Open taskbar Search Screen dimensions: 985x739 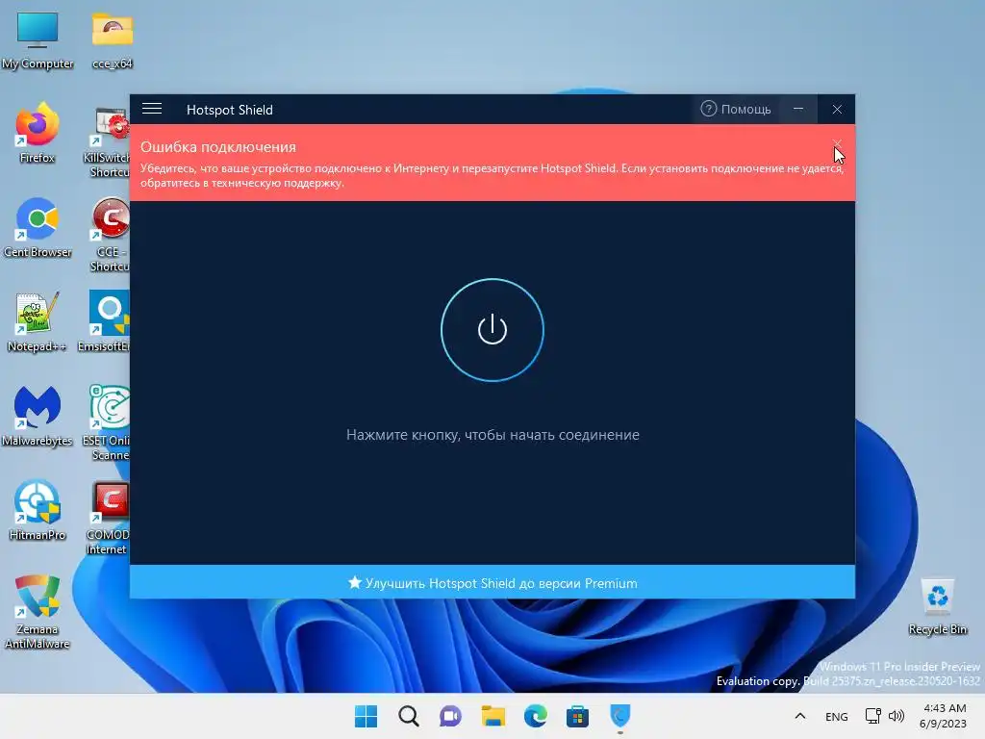point(408,716)
